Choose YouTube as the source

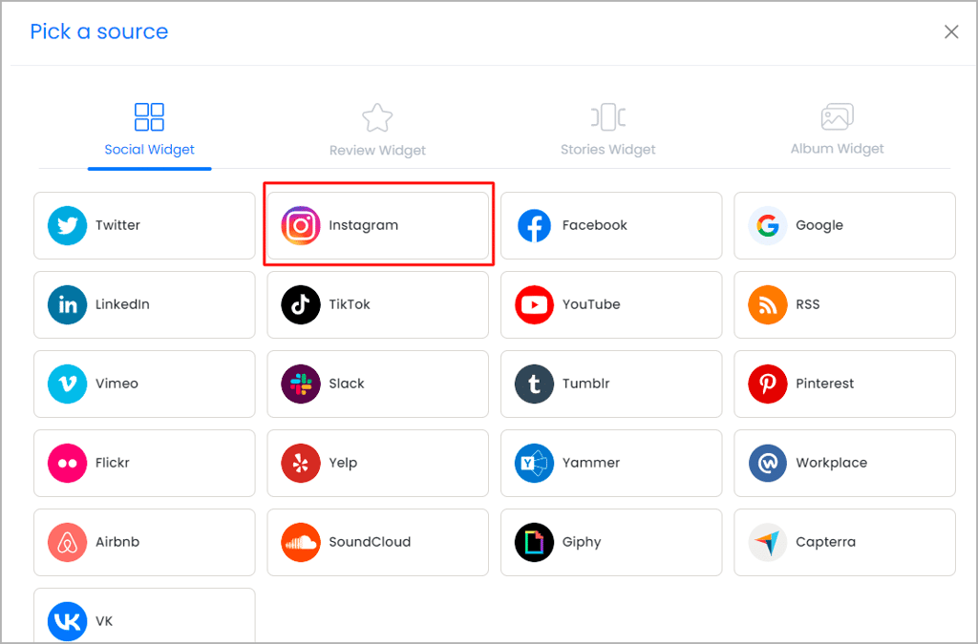pos(610,304)
